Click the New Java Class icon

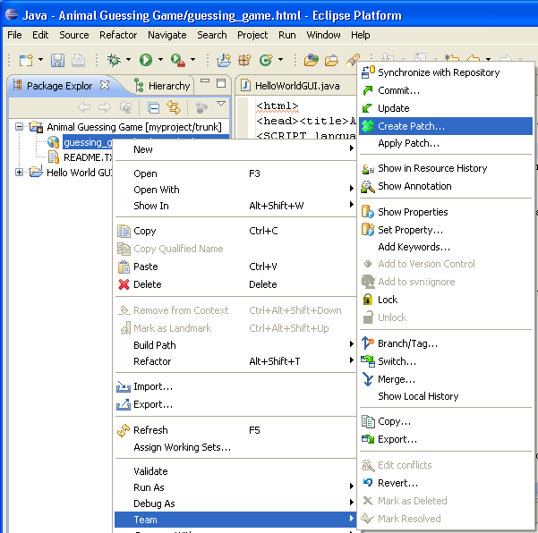[x=266, y=60]
